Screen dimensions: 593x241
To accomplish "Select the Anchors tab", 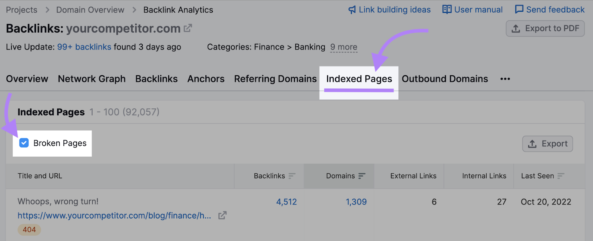I will click(x=206, y=79).
